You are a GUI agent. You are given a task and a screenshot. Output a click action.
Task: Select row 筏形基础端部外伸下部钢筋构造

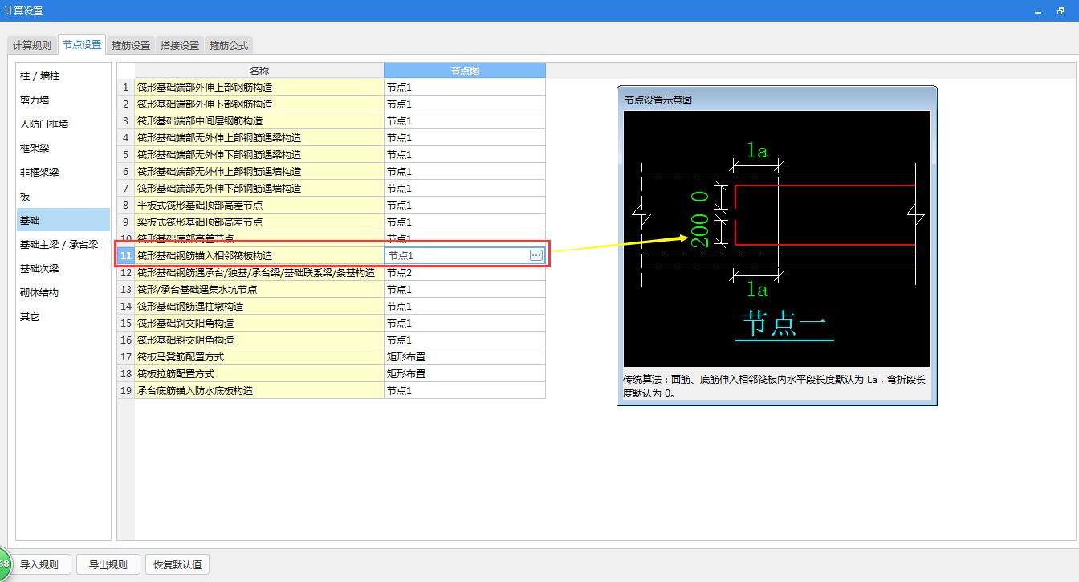(259, 104)
